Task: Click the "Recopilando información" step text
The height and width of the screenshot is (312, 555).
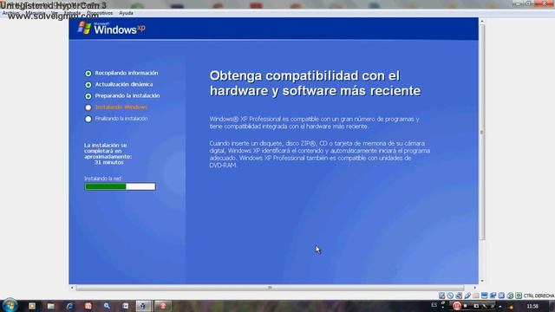Action: point(127,73)
